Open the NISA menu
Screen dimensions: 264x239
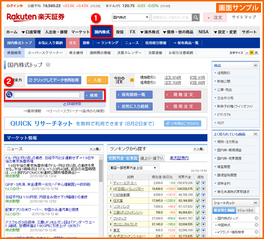203,32
